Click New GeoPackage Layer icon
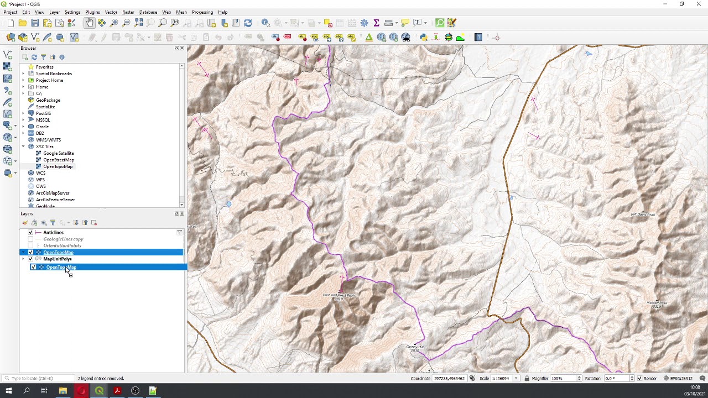708x398 pixels. [23, 38]
